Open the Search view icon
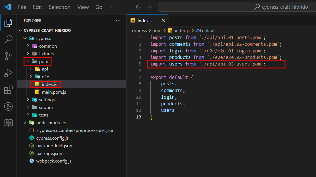 8,39
